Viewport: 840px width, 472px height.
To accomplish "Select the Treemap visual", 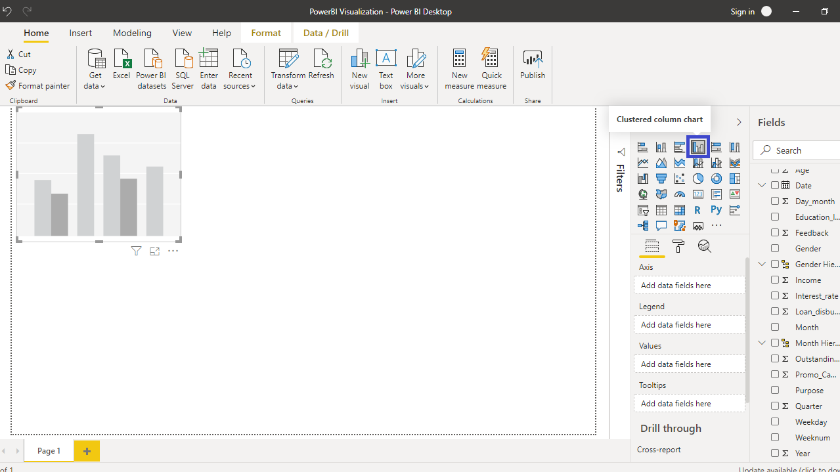I will 735,179.
